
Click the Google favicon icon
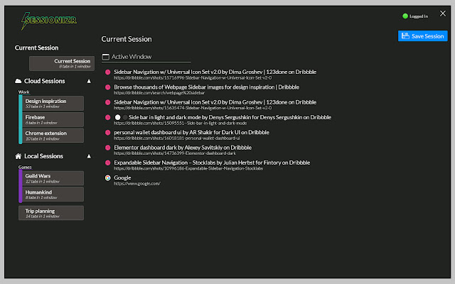tap(107, 177)
